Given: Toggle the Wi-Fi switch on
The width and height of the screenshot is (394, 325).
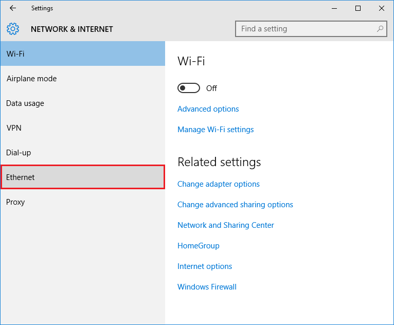Looking at the screenshot, I should pos(189,88).
